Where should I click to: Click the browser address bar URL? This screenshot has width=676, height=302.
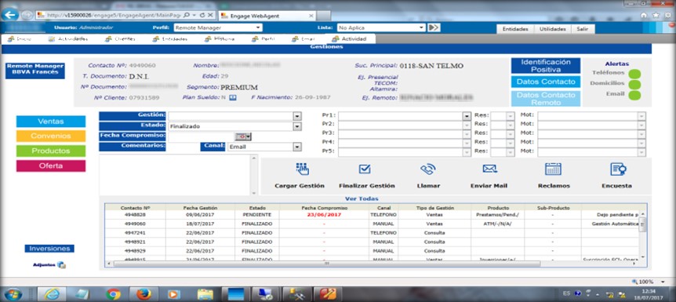click(x=114, y=15)
